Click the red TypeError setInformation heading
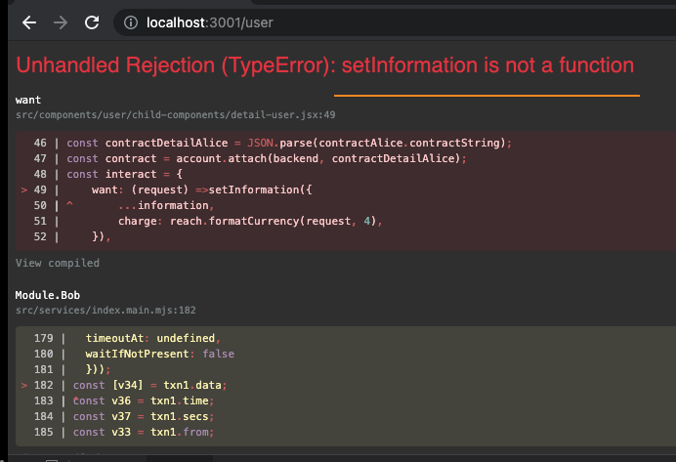This screenshot has width=676, height=462. [324, 65]
